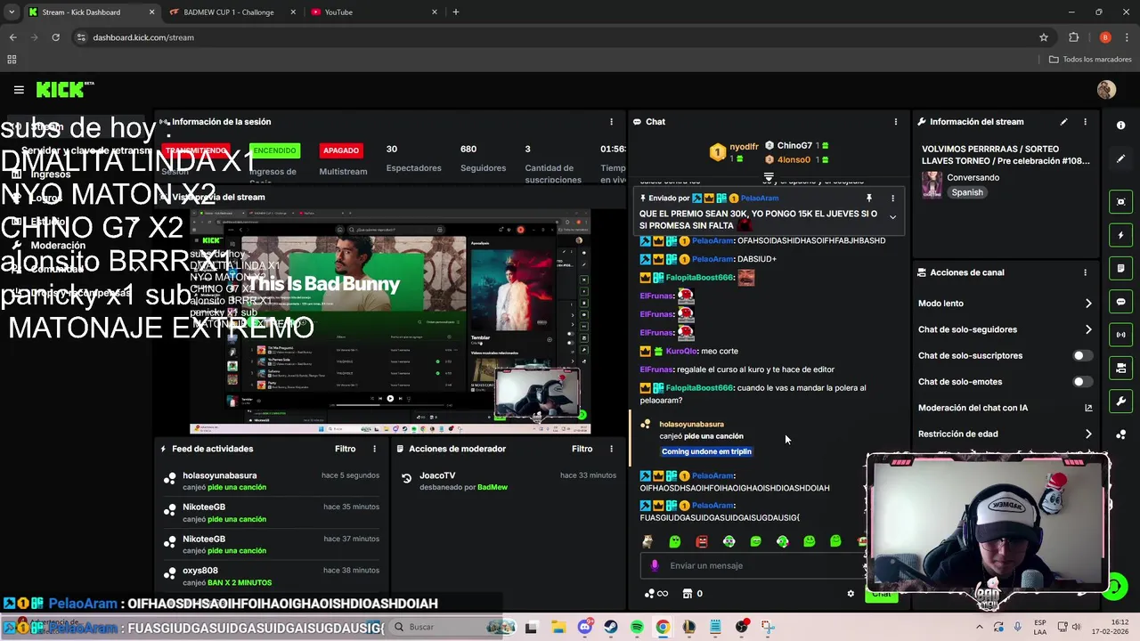Open Acciones de canal three-dot menu
The image size is (1140, 641).
pos(1085,272)
